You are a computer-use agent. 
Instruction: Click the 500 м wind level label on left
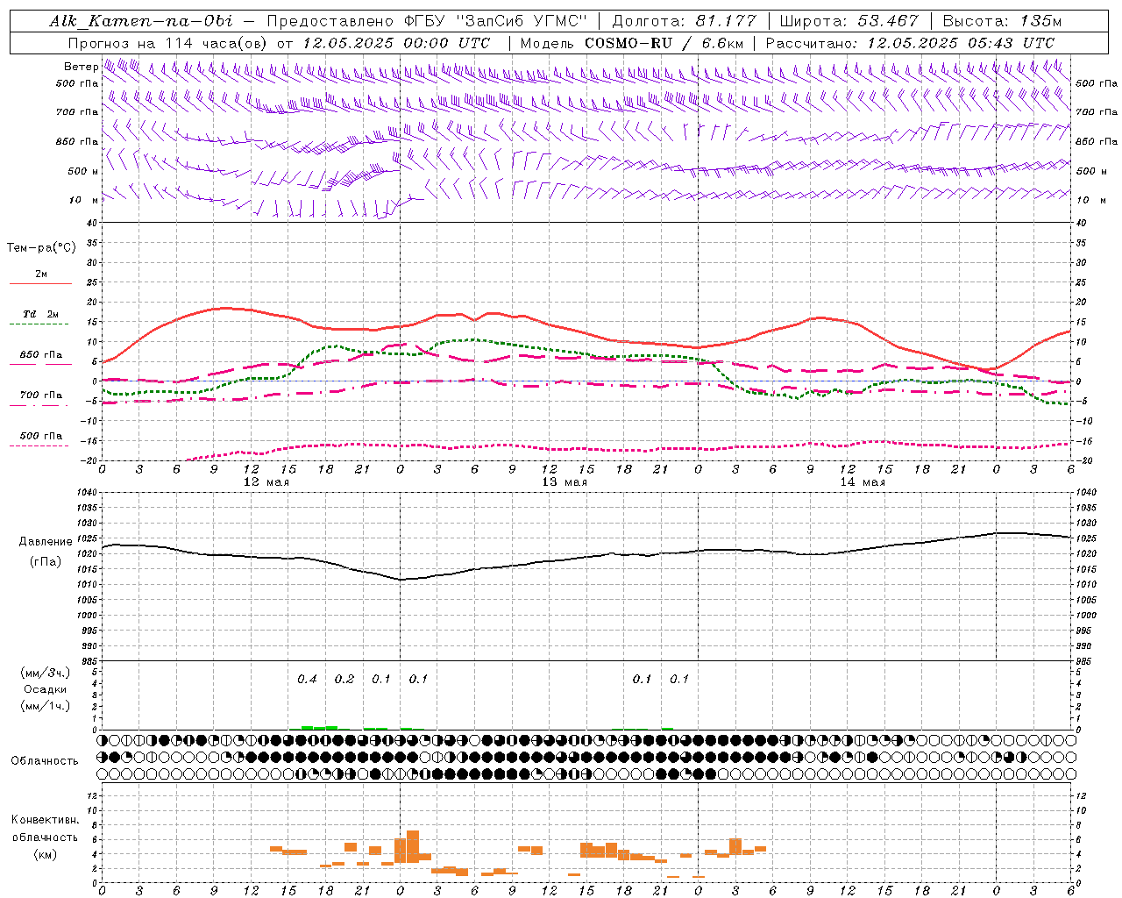(83, 171)
